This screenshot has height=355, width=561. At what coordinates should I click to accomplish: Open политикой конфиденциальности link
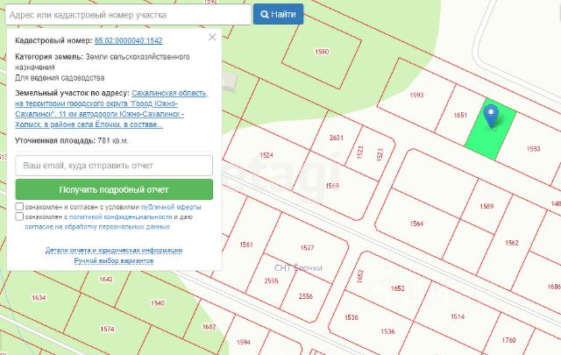point(121,217)
